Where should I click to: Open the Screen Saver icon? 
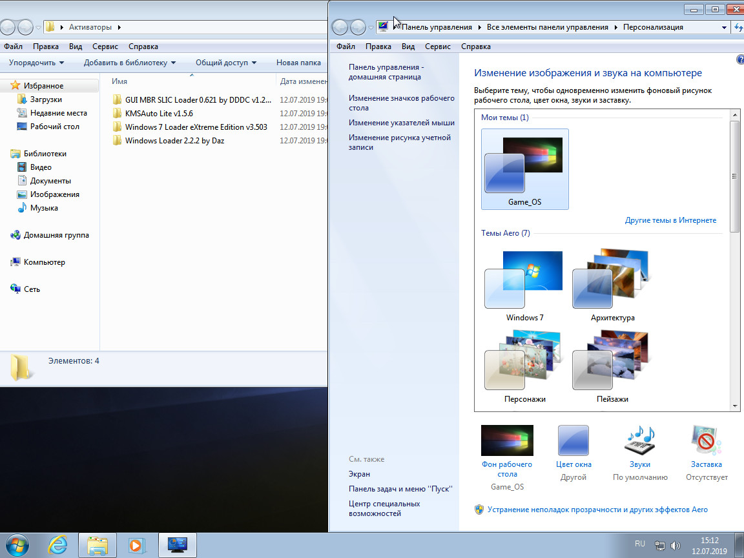click(705, 440)
